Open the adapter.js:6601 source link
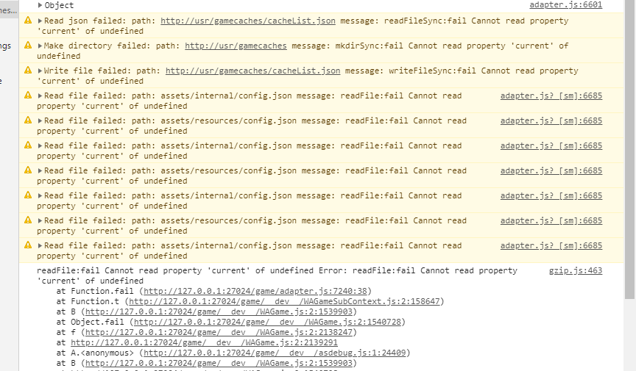The width and height of the screenshot is (636, 371). pyautogui.click(x=565, y=5)
